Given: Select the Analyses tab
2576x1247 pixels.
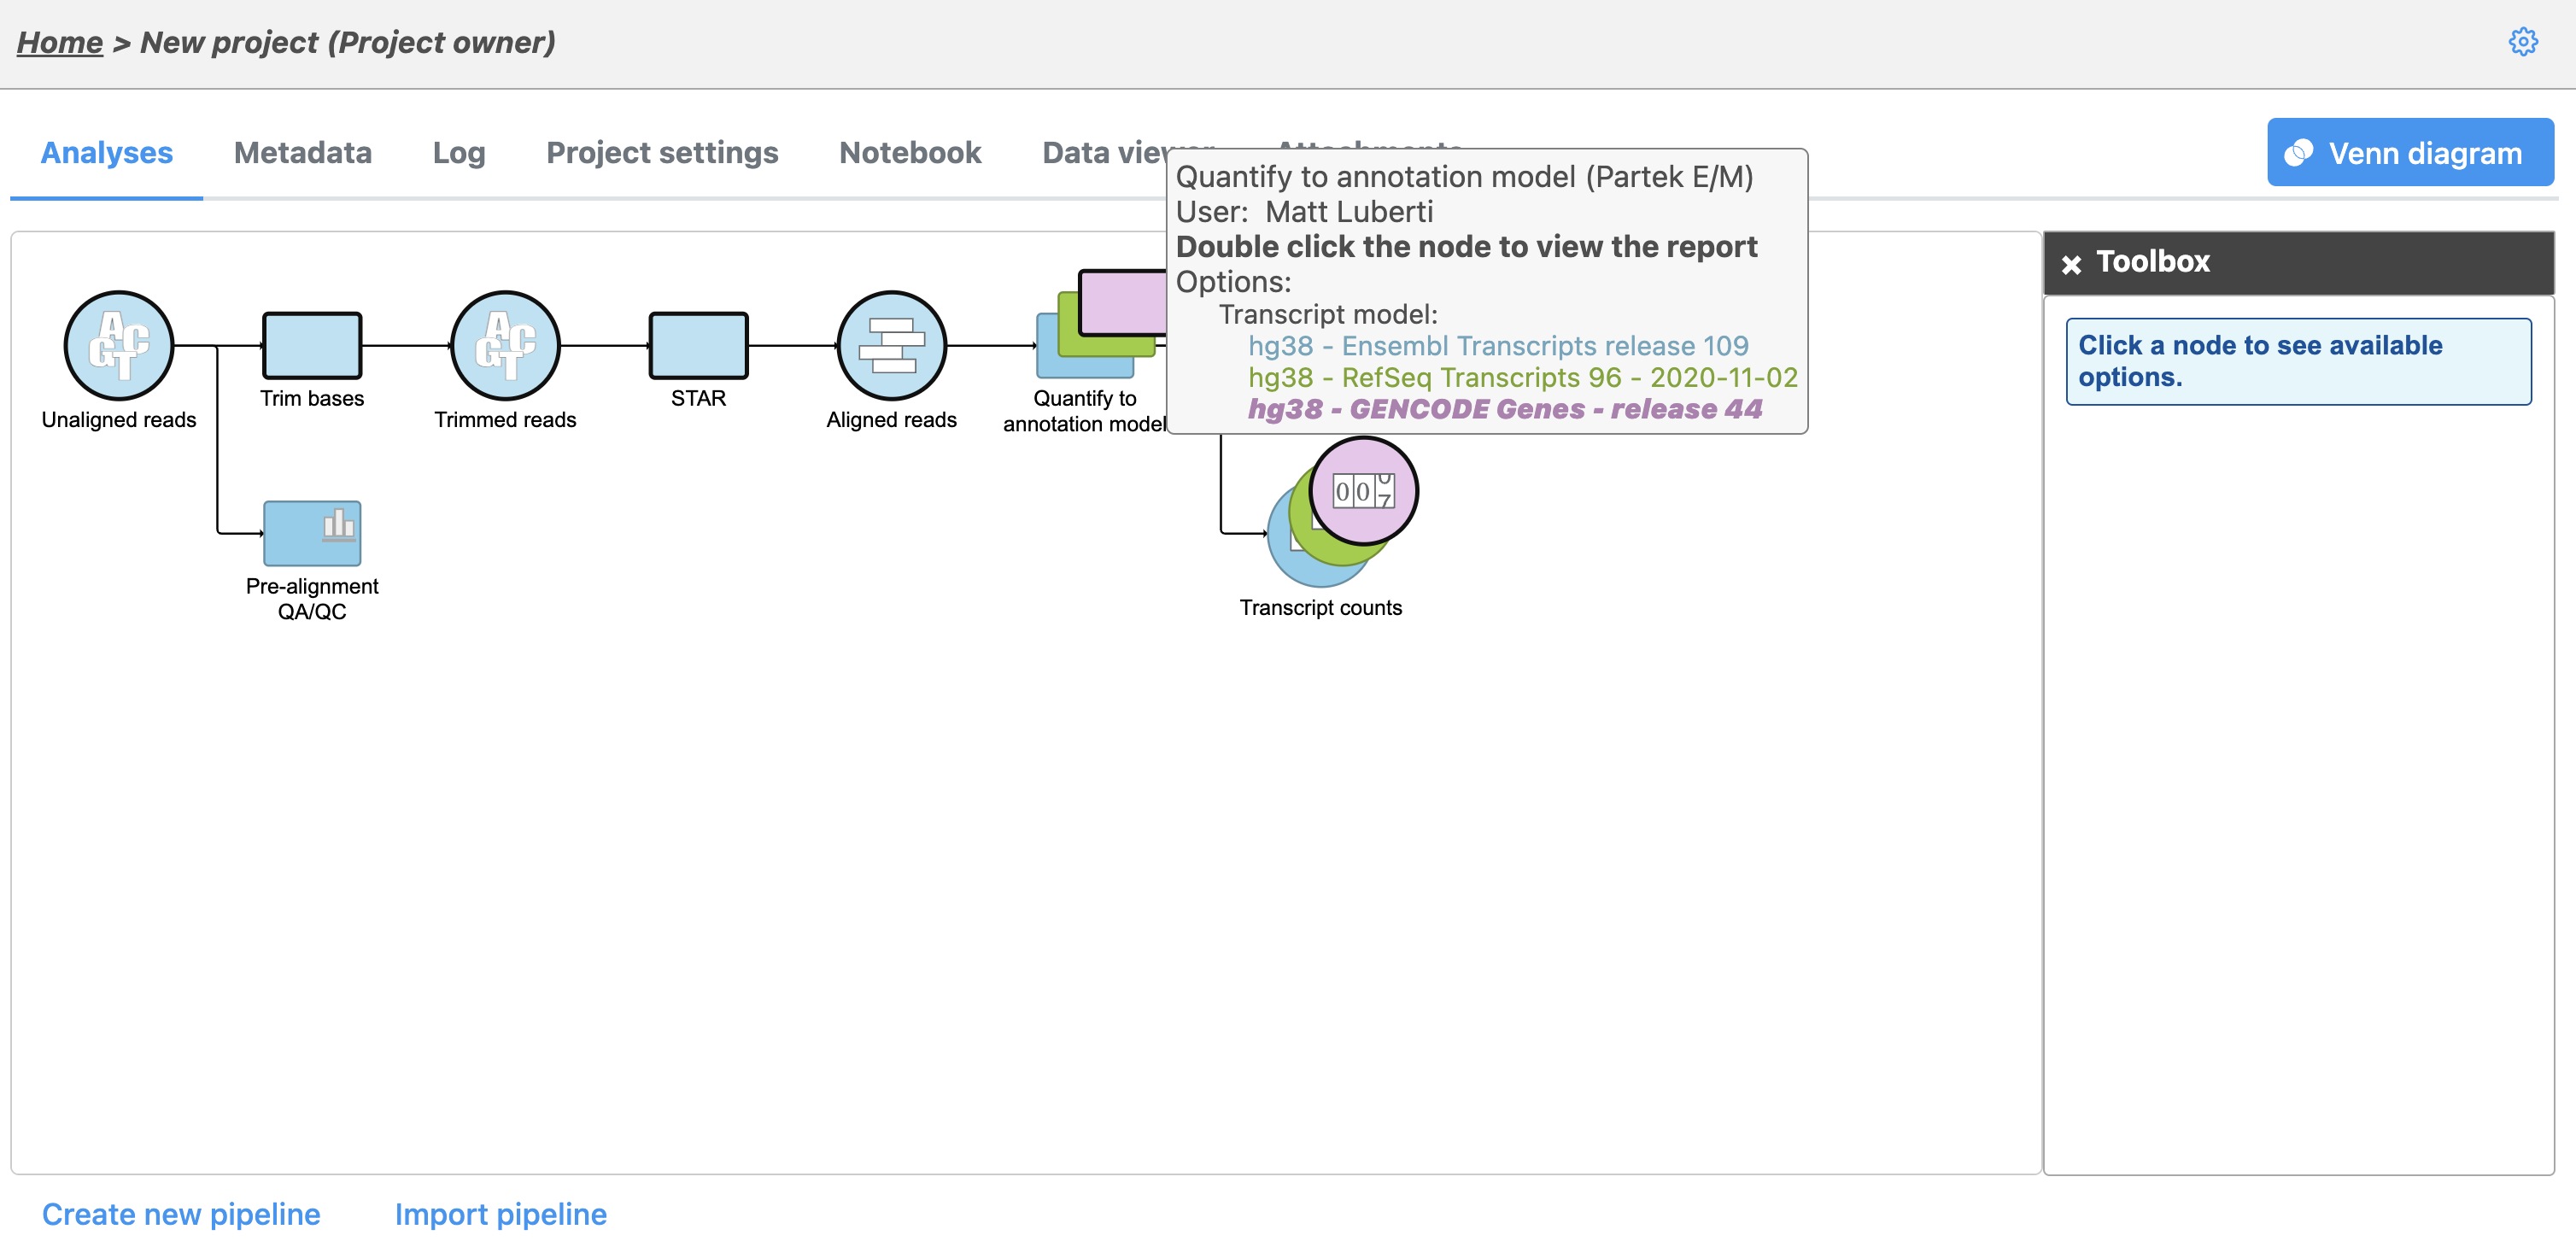Looking at the screenshot, I should tap(106, 152).
